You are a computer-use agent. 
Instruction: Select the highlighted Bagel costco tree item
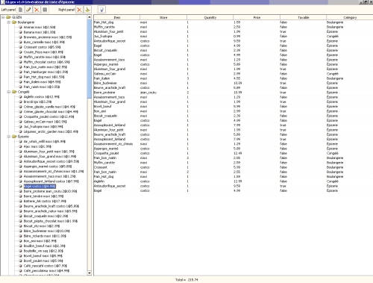[40, 186]
